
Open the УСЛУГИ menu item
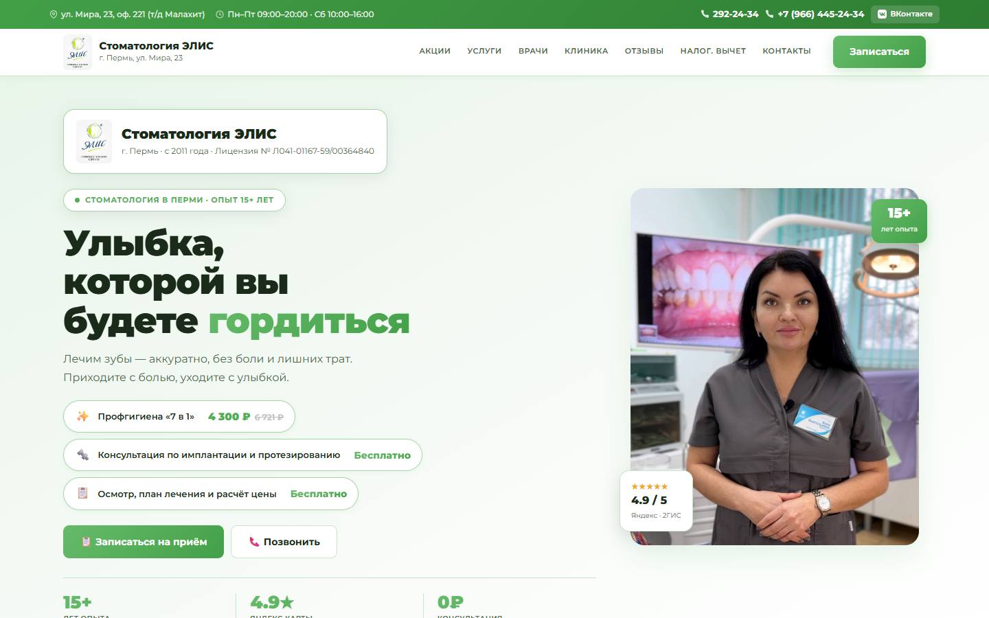click(x=484, y=51)
